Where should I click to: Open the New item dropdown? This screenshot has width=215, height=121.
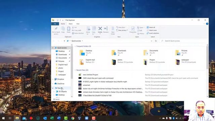coord(121,28)
